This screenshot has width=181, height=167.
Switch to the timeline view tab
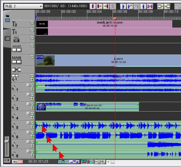(x=7, y=20)
